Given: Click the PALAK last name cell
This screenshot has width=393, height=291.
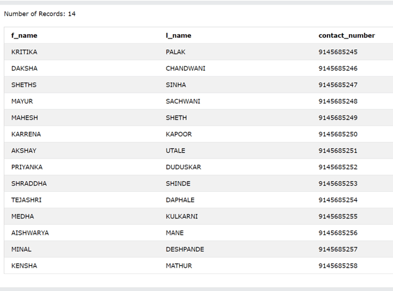Looking at the screenshot, I should [x=175, y=52].
